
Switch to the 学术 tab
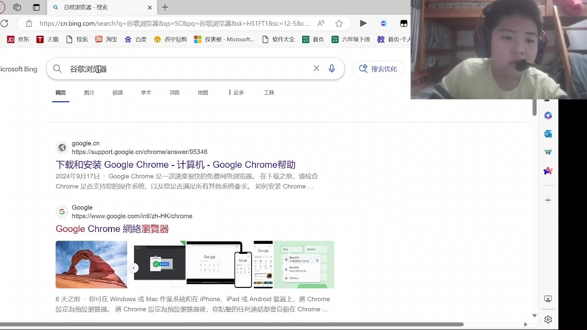[146, 93]
